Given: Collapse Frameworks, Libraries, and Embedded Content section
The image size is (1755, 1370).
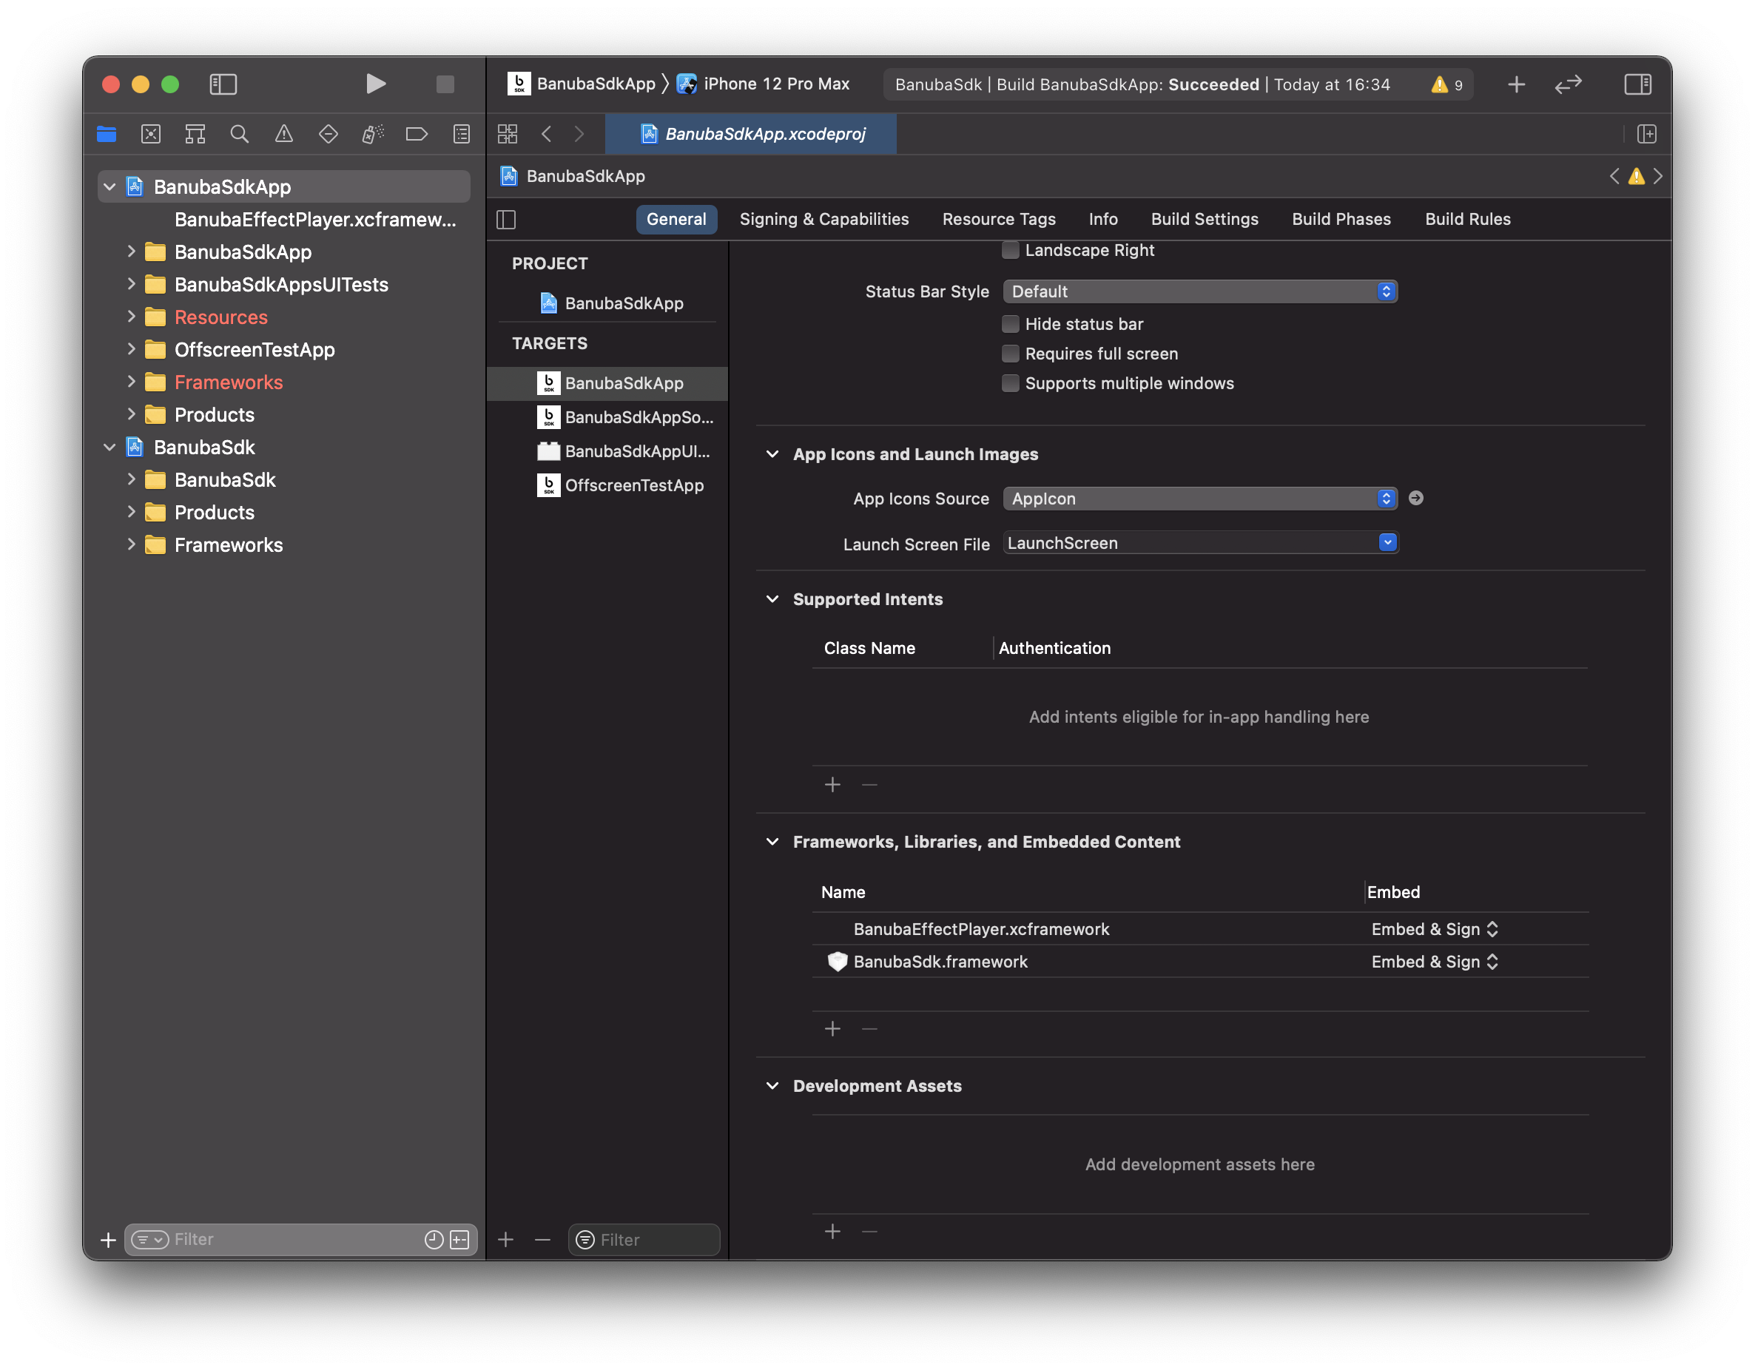Looking at the screenshot, I should click(x=772, y=842).
